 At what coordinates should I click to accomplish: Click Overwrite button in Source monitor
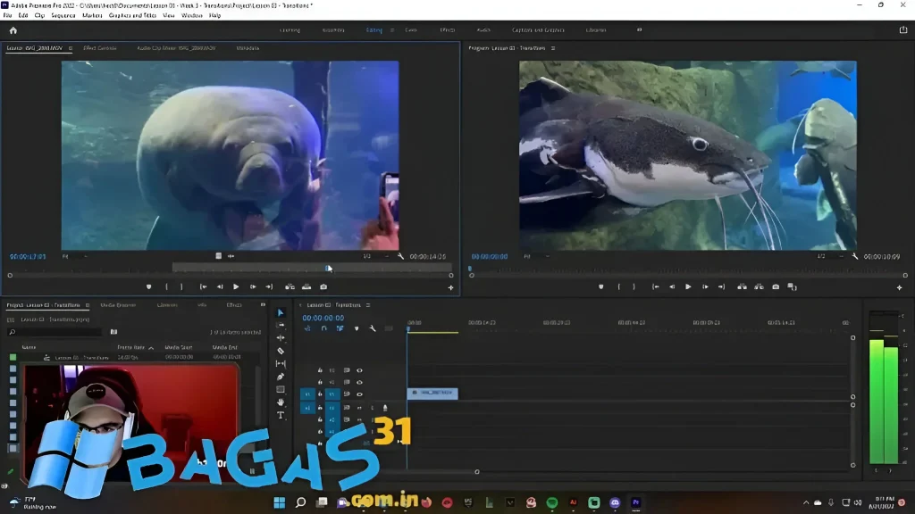coord(306,286)
